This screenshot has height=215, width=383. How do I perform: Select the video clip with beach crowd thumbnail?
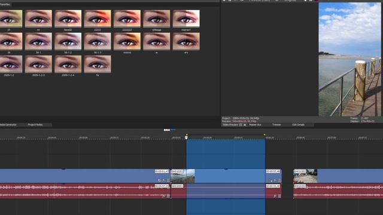point(338,176)
